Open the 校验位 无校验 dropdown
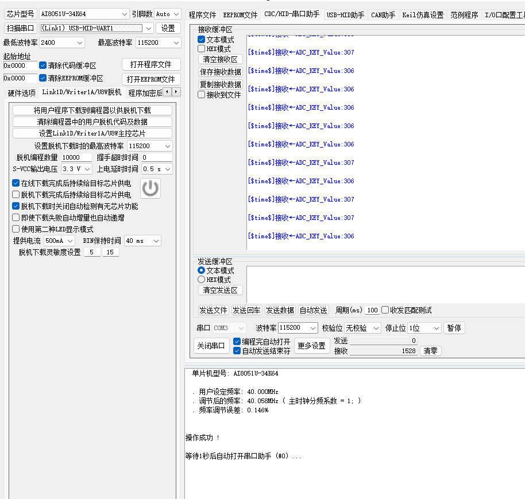 pyautogui.click(x=363, y=328)
